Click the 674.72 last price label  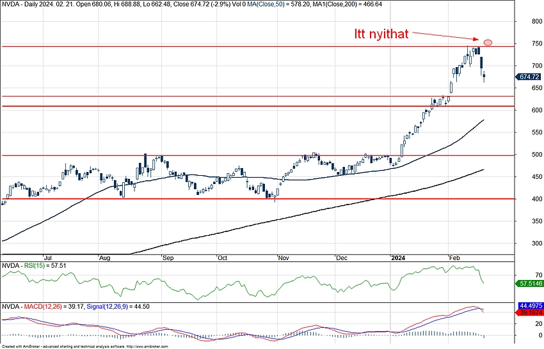(x=529, y=77)
